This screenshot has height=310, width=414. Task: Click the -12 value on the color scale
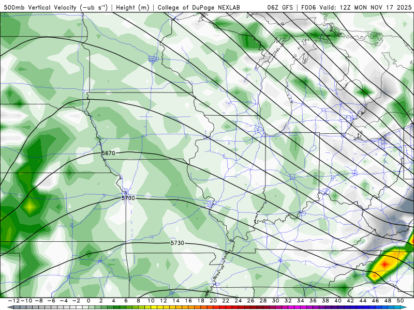pyautogui.click(x=14, y=301)
